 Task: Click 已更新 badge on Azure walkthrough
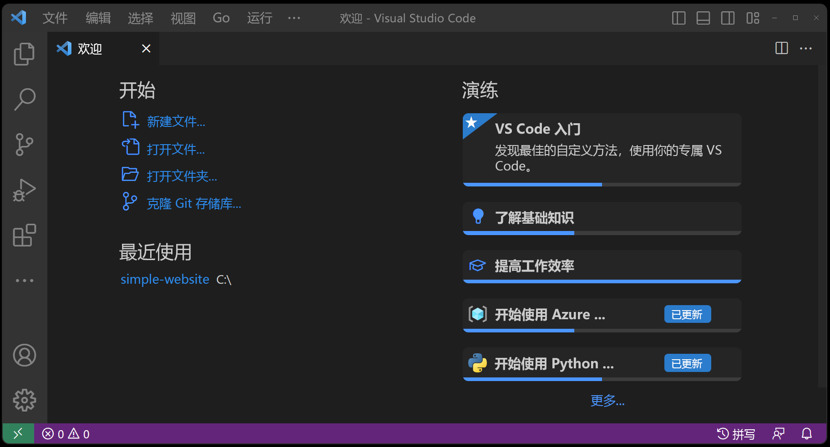[x=688, y=314]
